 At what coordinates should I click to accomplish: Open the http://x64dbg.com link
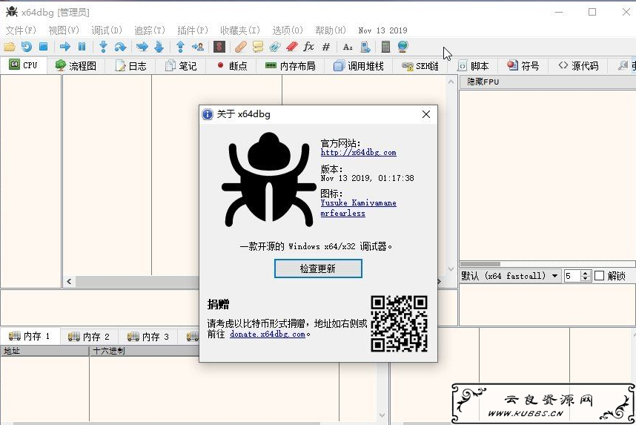[x=359, y=153]
